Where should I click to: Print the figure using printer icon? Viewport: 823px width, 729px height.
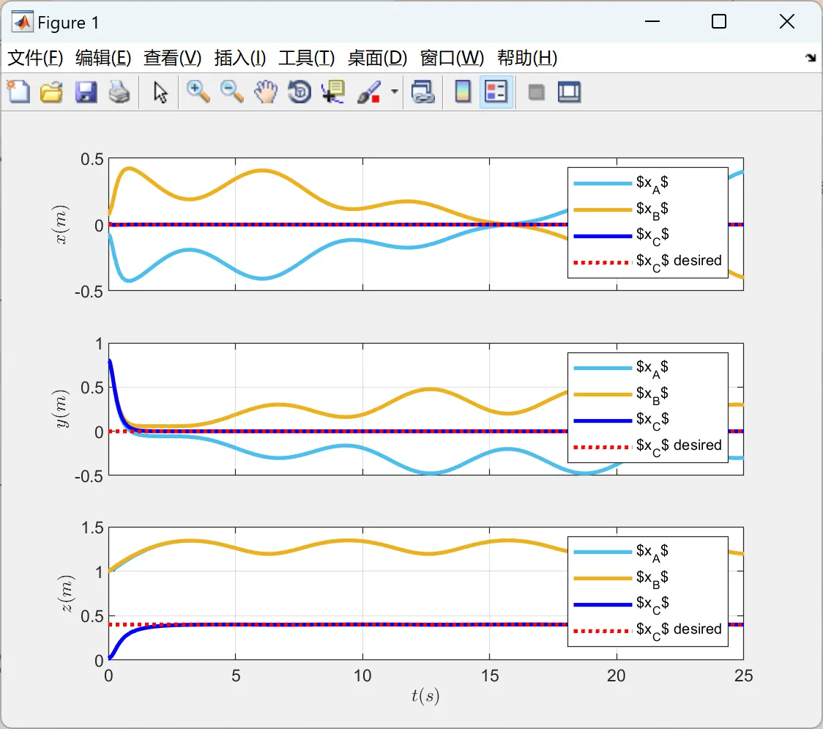[119, 92]
